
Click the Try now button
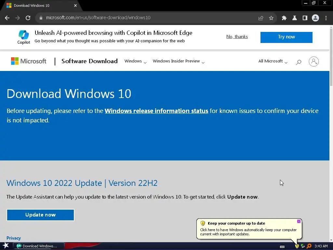tap(286, 37)
